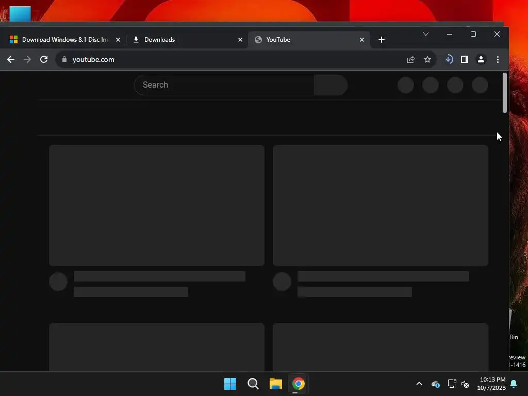Maximize the Chrome window
Viewport: 528px width, 396px height.
tap(473, 34)
